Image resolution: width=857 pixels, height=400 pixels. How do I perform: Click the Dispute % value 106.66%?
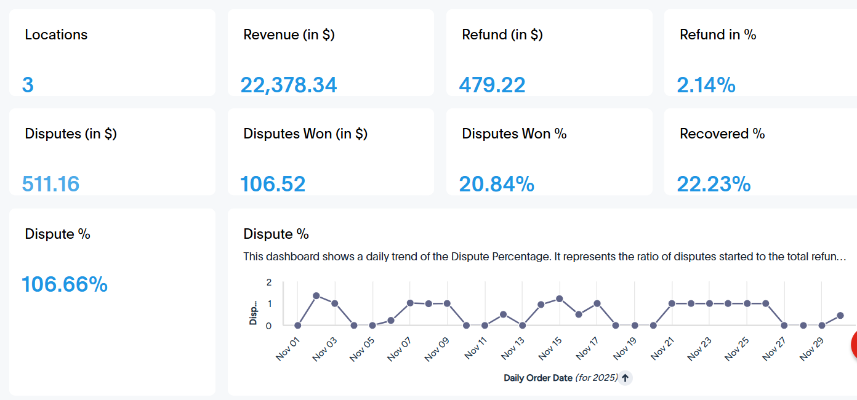65,284
